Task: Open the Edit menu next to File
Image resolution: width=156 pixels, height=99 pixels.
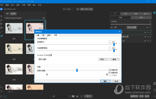Action: 7,5
